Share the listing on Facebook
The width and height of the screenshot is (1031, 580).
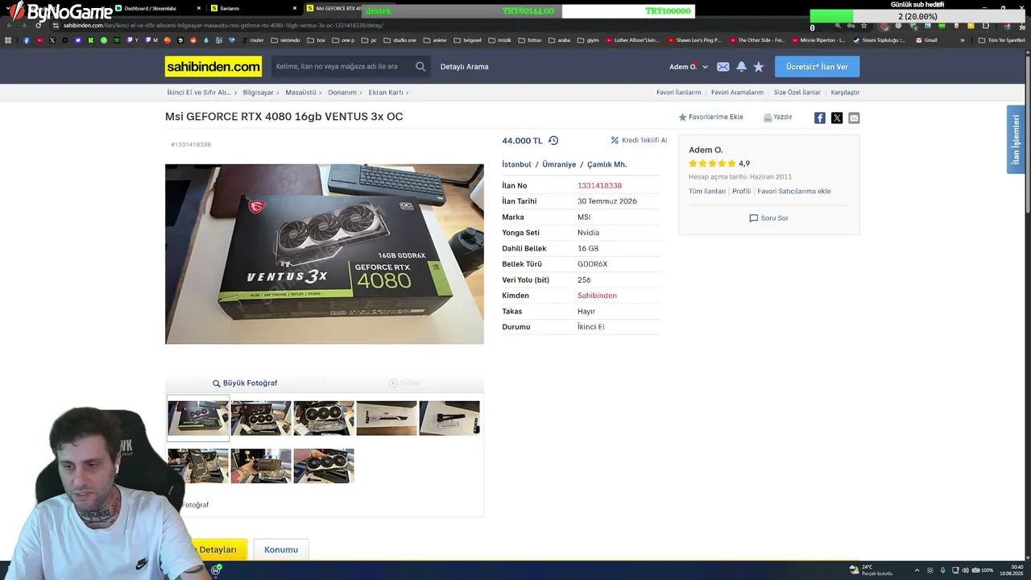820,118
